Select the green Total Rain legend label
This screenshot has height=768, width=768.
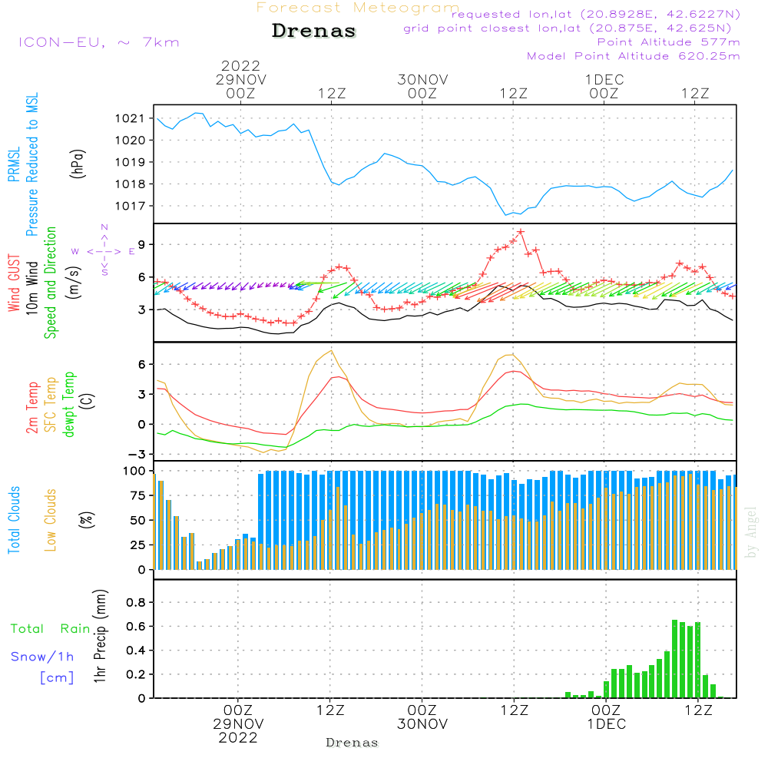[51, 629]
